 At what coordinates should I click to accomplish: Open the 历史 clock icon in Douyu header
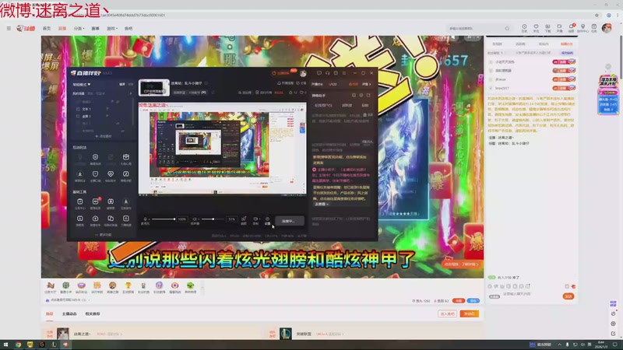coord(524,28)
